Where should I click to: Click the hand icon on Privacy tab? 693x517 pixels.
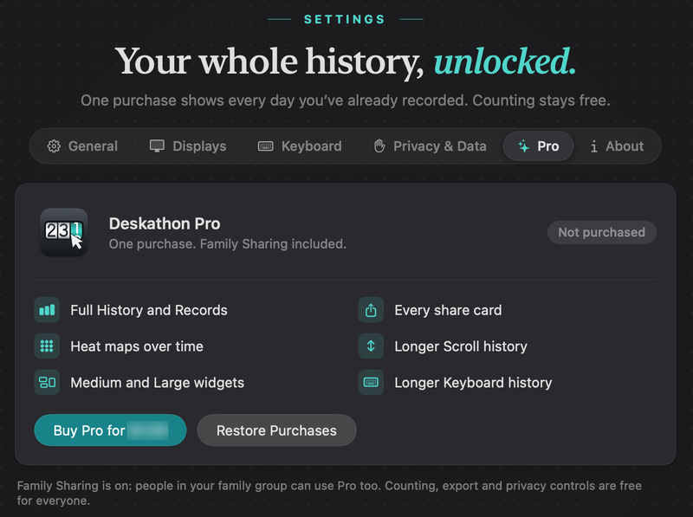click(379, 146)
